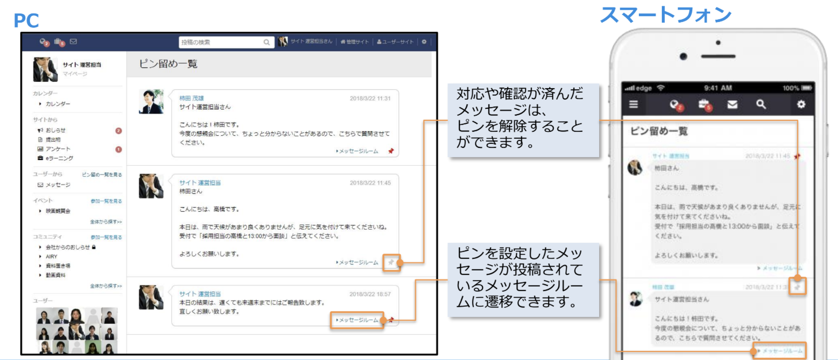Open sender サイト運営担当 in 18:57 message

[200, 294]
